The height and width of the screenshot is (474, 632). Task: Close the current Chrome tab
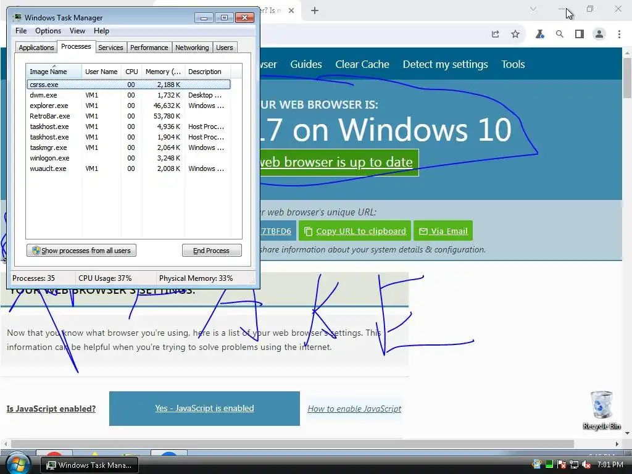pyautogui.click(x=291, y=10)
